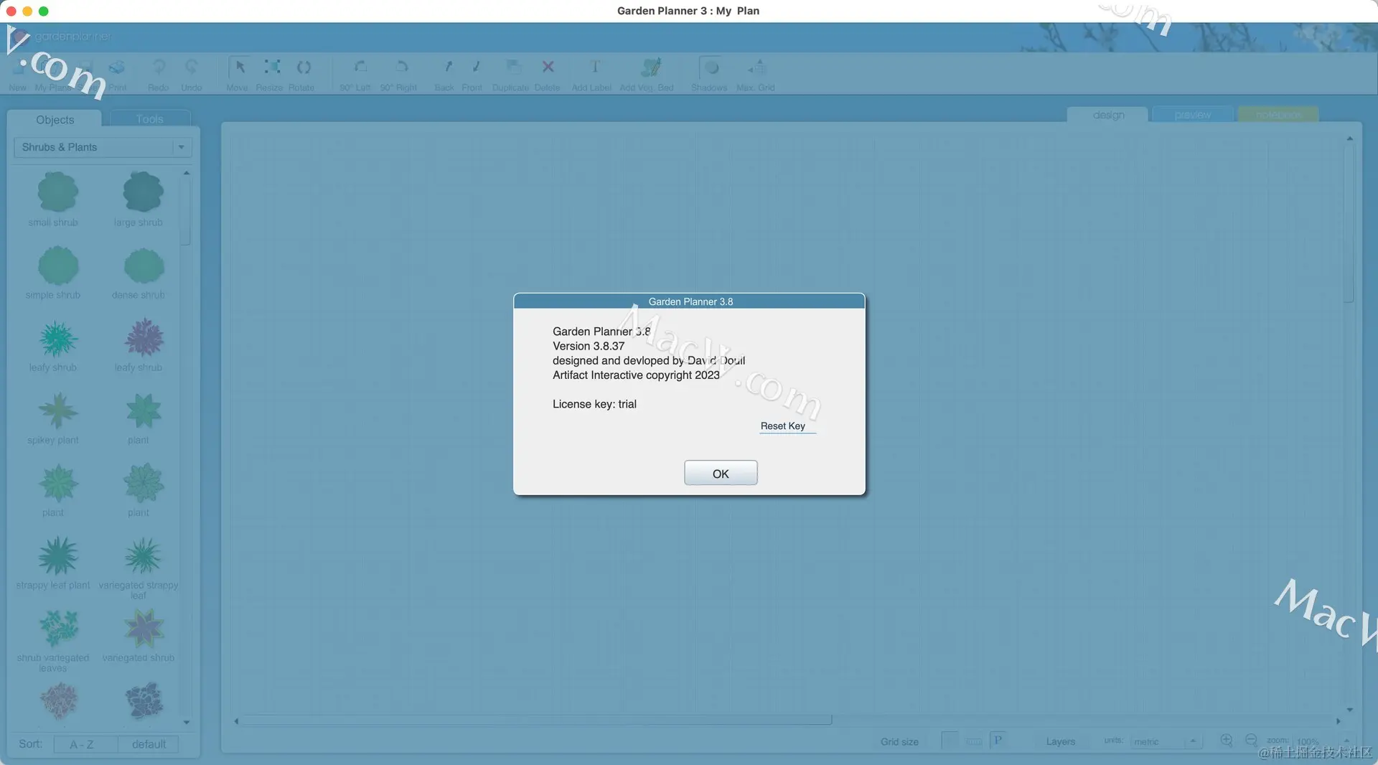The width and height of the screenshot is (1378, 765).
Task: Toggle the ruler grid option
Action: coord(974,741)
